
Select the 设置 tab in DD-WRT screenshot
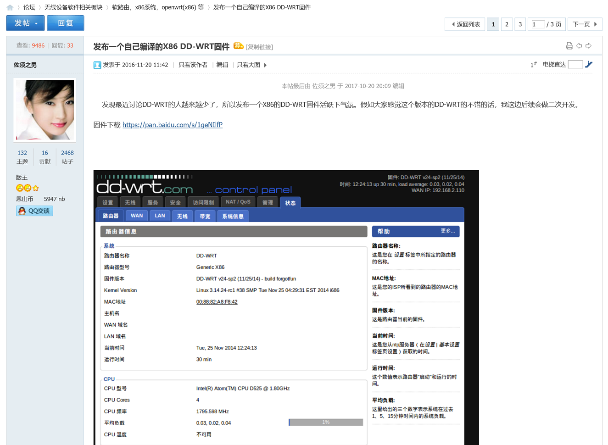[x=107, y=202]
